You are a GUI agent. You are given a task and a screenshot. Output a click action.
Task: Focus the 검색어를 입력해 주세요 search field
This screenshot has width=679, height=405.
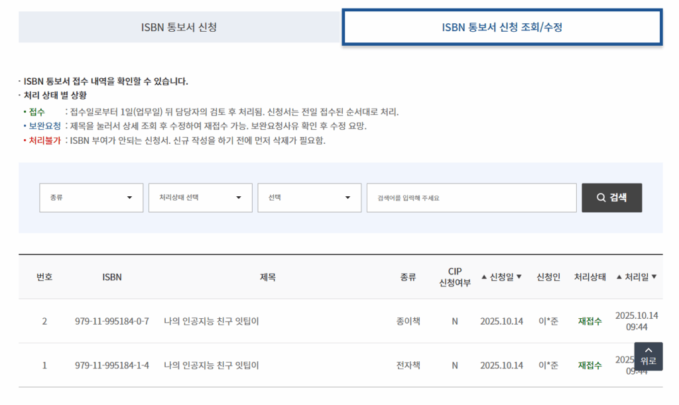[x=471, y=198]
